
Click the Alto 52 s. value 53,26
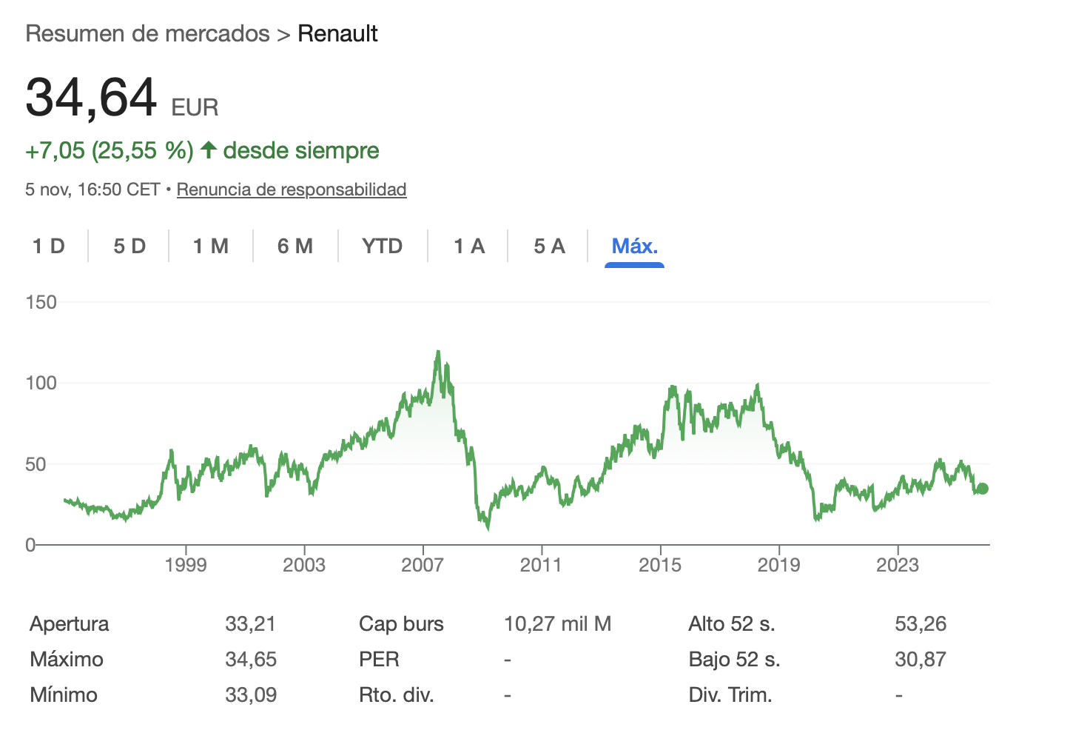click(921, 623)
